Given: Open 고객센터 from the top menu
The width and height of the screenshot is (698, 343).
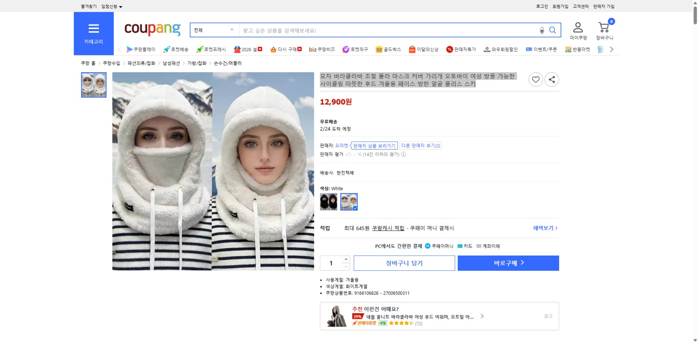Looking at the screenshot, I should [580, 6].
